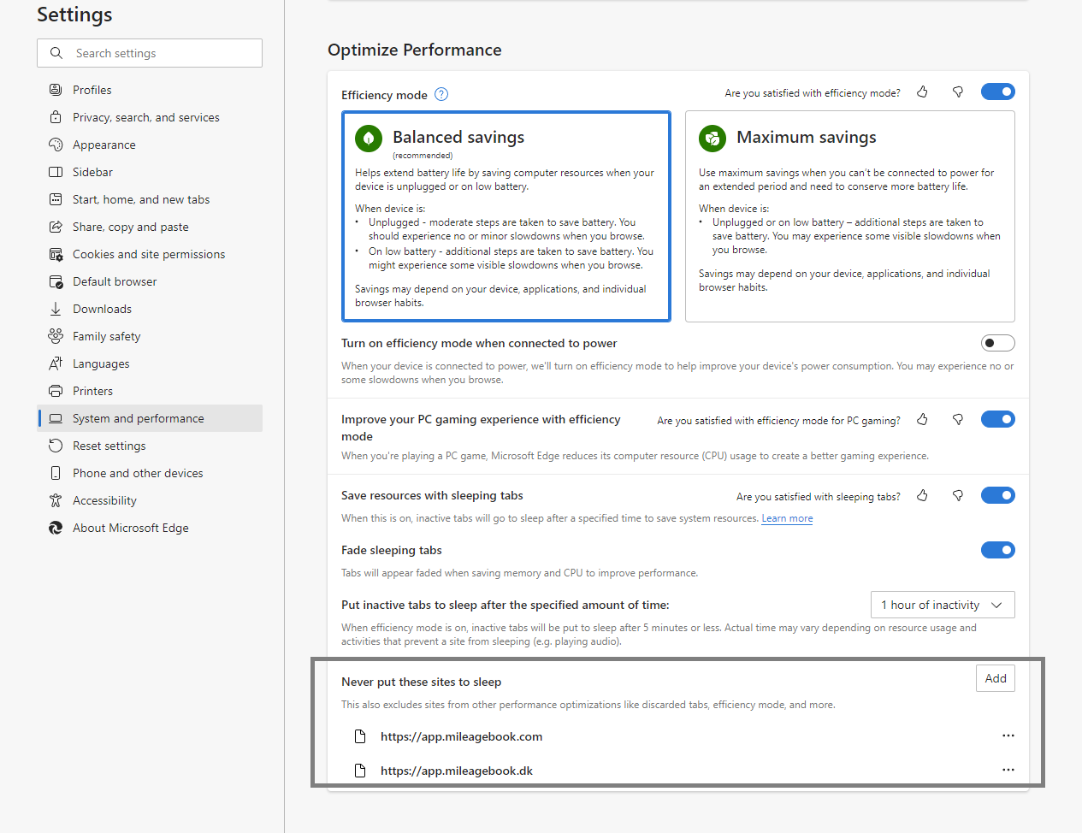Click thumbs up for PC gaming efficiency
The image size is (1082, 833).
coord(922,420)
